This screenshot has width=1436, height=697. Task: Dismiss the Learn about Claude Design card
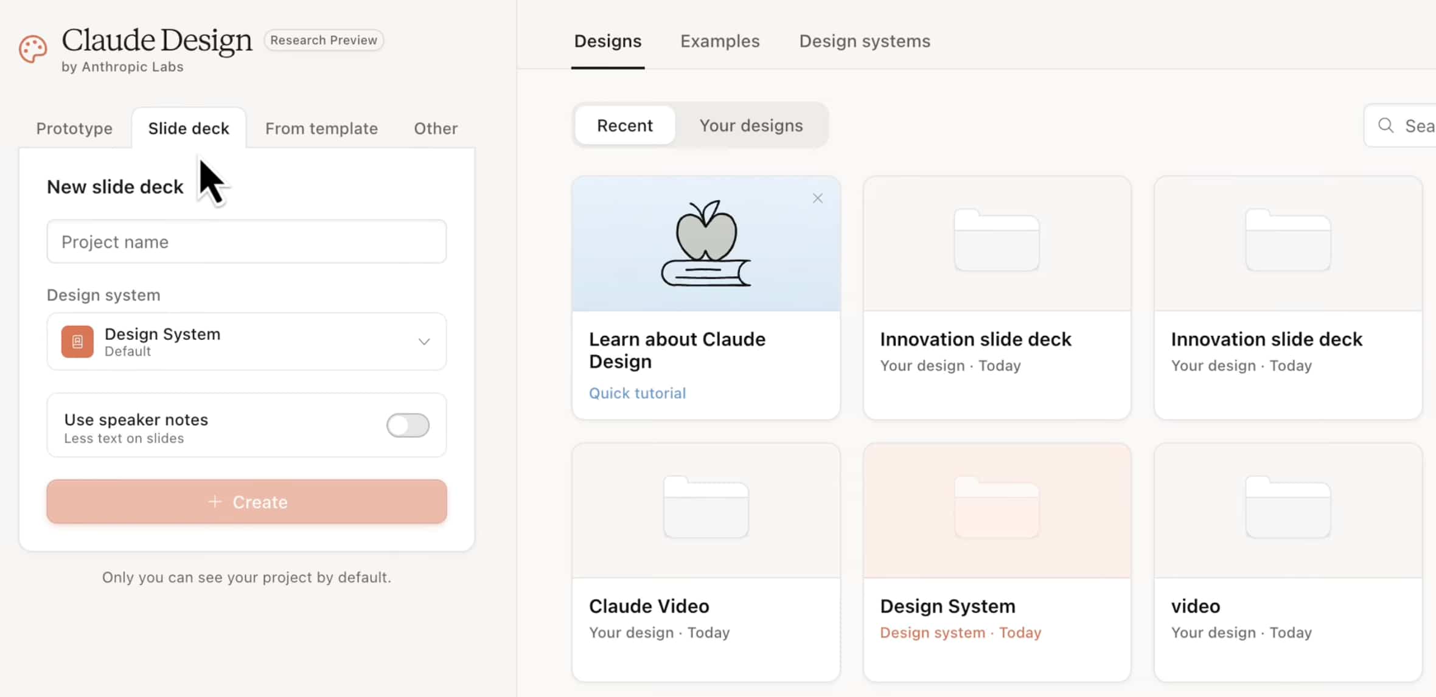(818, 198)
